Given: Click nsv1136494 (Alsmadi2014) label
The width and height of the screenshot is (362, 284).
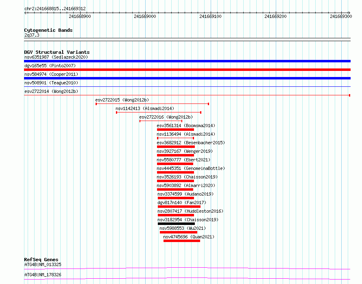Looking at the screenshot, I should 186,134.
